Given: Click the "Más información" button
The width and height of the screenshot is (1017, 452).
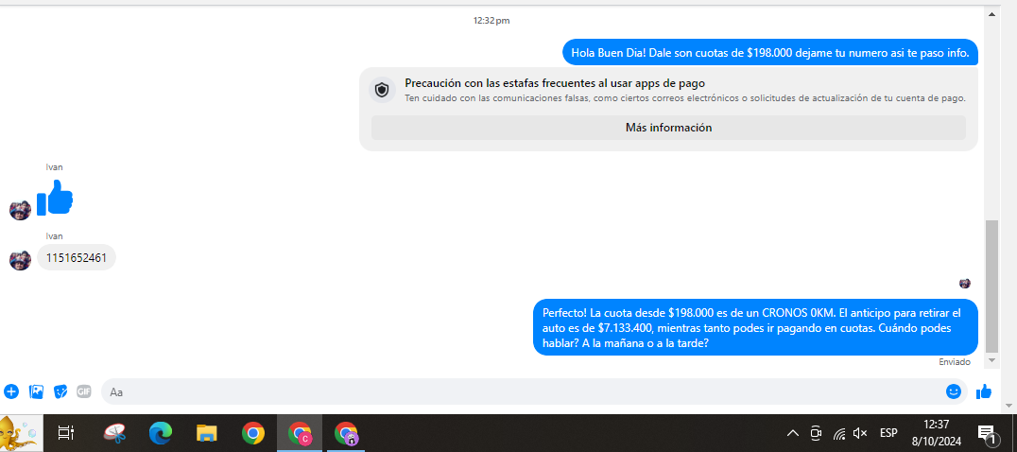Looking at the screenshot, I should coord(668,128).
